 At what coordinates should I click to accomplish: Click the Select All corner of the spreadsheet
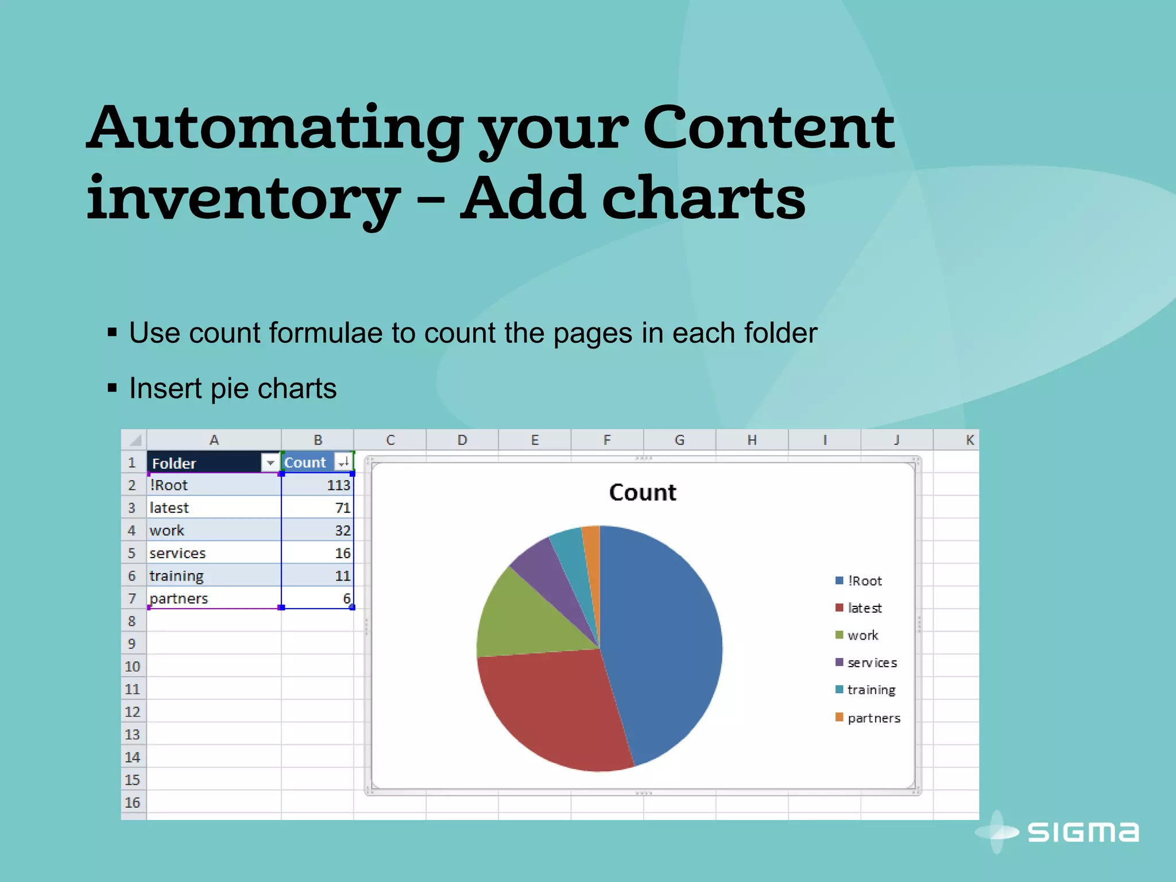tap(134, 440)
